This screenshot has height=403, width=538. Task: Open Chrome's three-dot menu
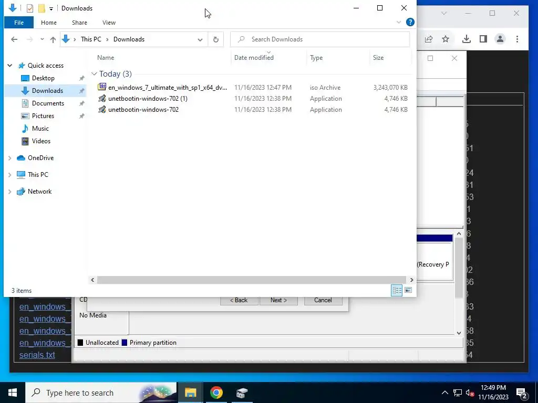(517, 39)
